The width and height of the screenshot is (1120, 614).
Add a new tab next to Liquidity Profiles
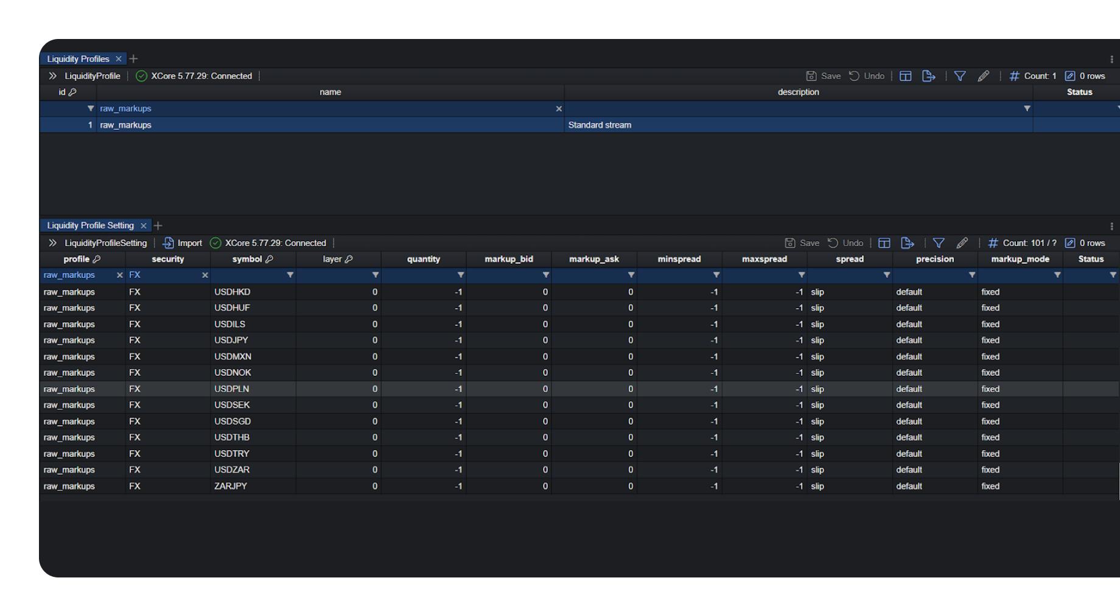(134, 59)
